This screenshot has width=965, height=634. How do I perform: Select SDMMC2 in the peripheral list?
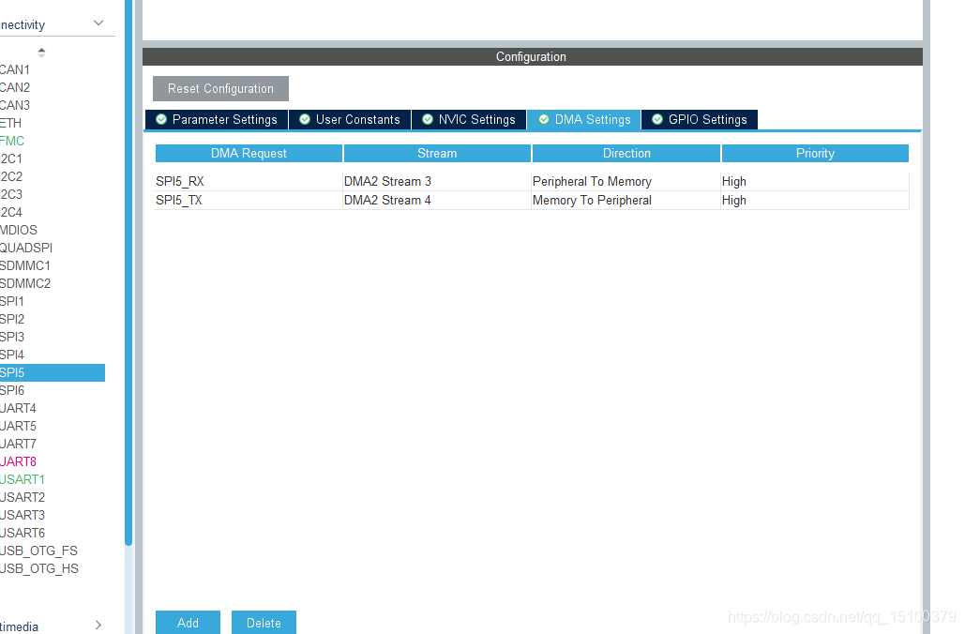point(25,284)
